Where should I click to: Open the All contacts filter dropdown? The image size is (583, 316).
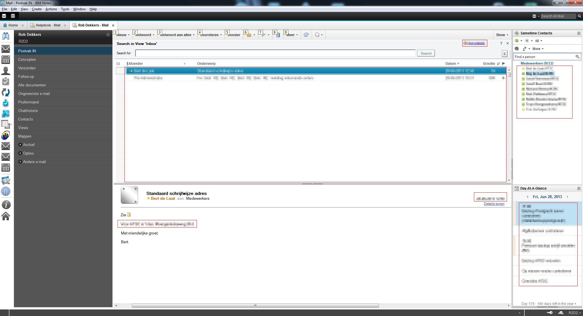(x=539, y=41)
